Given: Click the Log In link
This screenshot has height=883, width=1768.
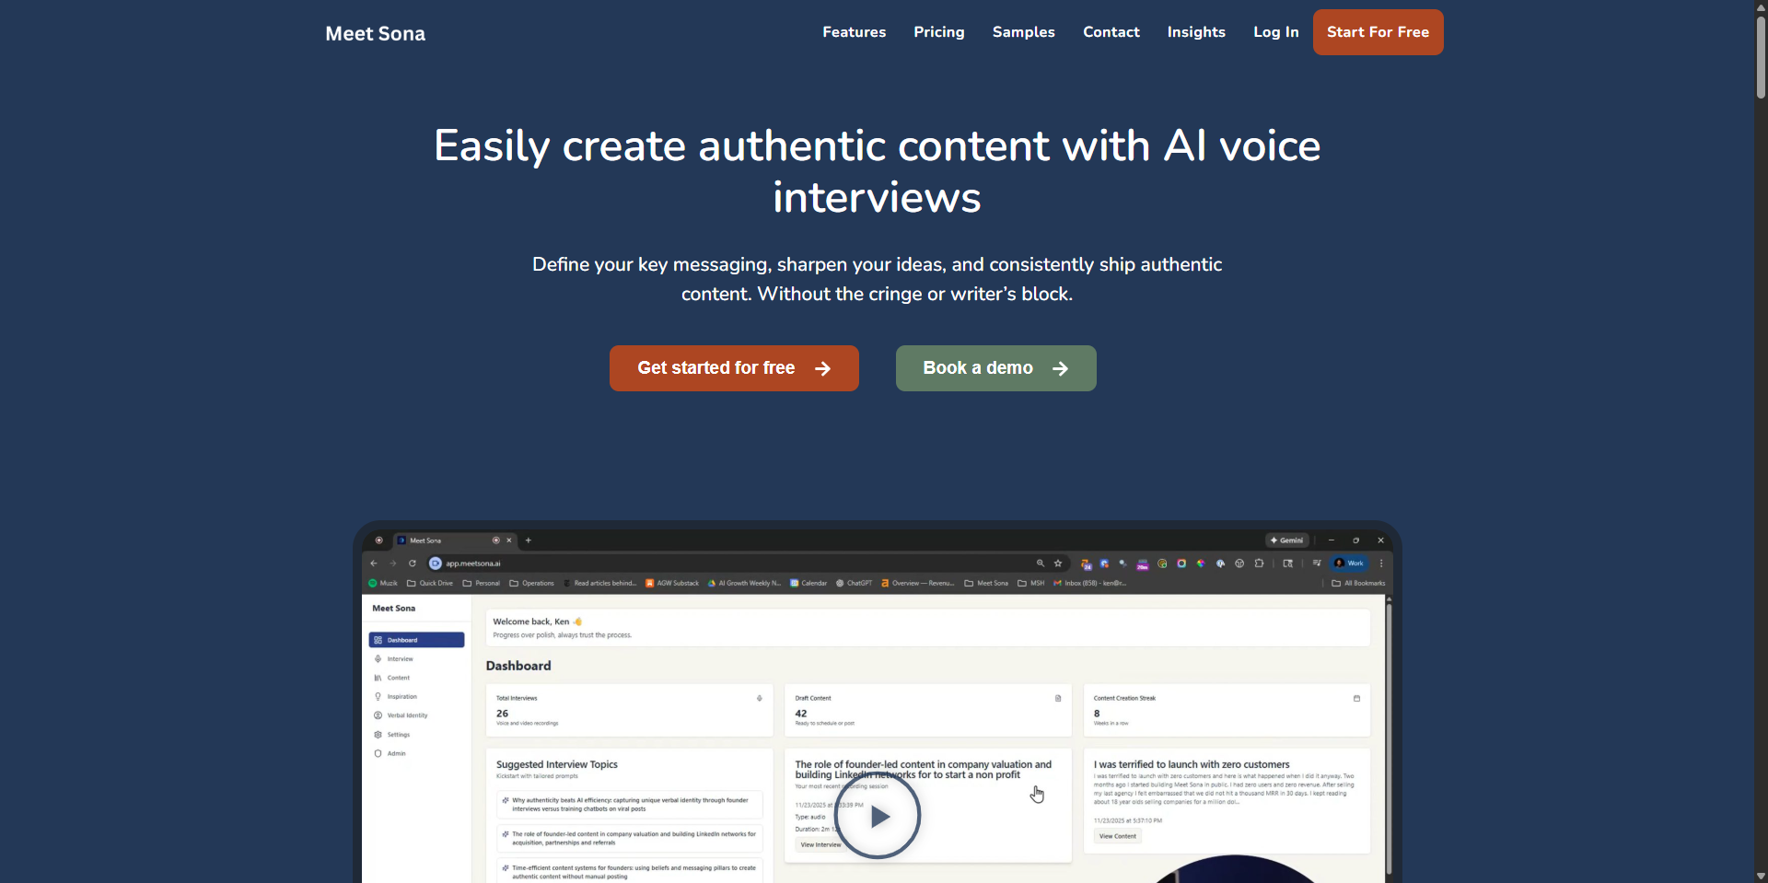Looking at the screenshot, I should click(1275, 32).
